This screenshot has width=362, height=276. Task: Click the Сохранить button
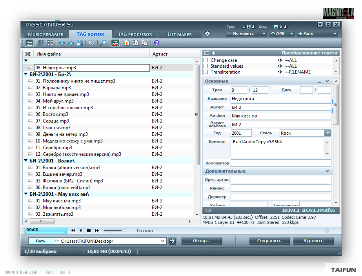269,241
